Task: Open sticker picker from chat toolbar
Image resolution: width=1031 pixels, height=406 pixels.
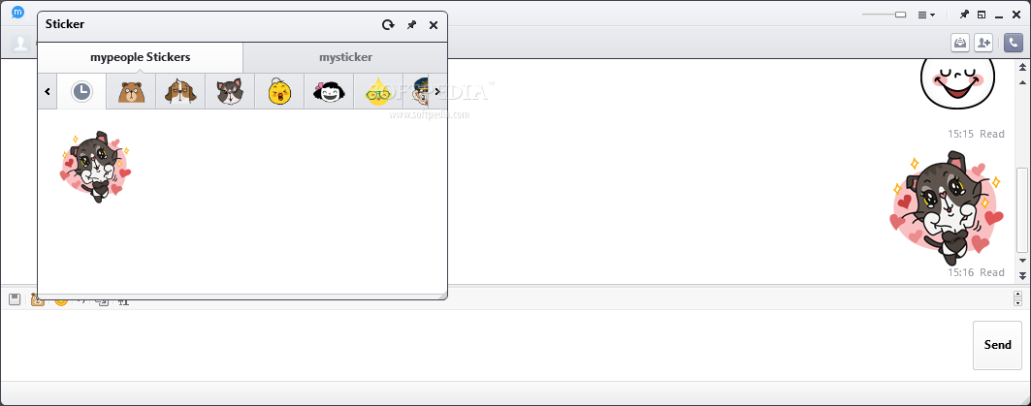Action: 38,300
